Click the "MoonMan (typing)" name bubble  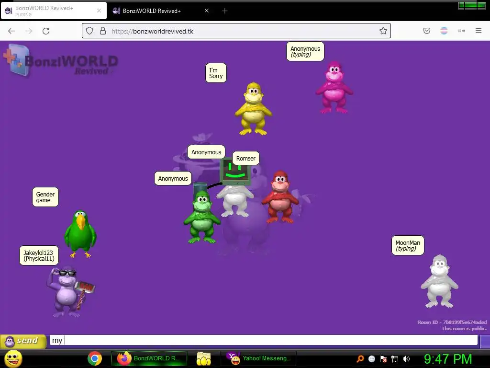click(x=408, y=246)
